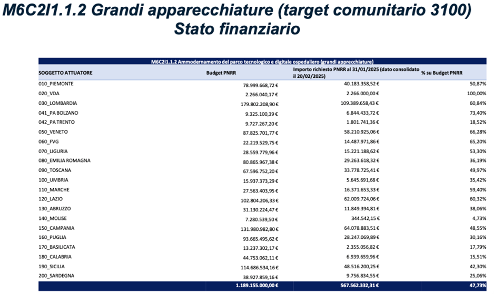Click the total requested 567.562.332,31 €
Image resolution: width=494 pixels, height=294 pixels.
pos(359,286)
